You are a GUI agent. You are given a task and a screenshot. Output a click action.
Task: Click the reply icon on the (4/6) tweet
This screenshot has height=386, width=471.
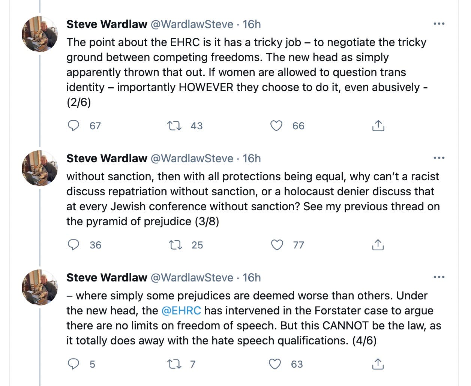74,364
